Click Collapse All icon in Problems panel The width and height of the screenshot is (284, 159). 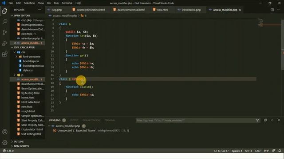pos(265,120)
